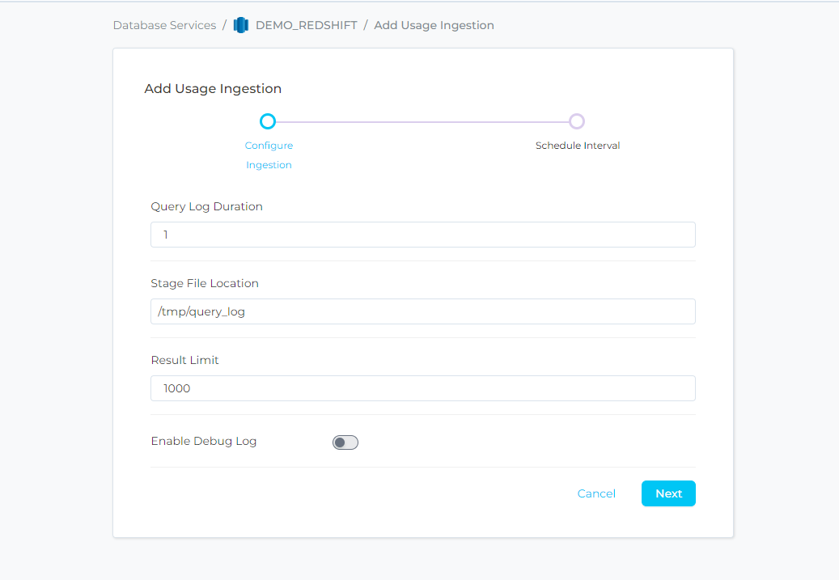Focus the Result Limit input field
839x580 pixels.
(422, 388)
